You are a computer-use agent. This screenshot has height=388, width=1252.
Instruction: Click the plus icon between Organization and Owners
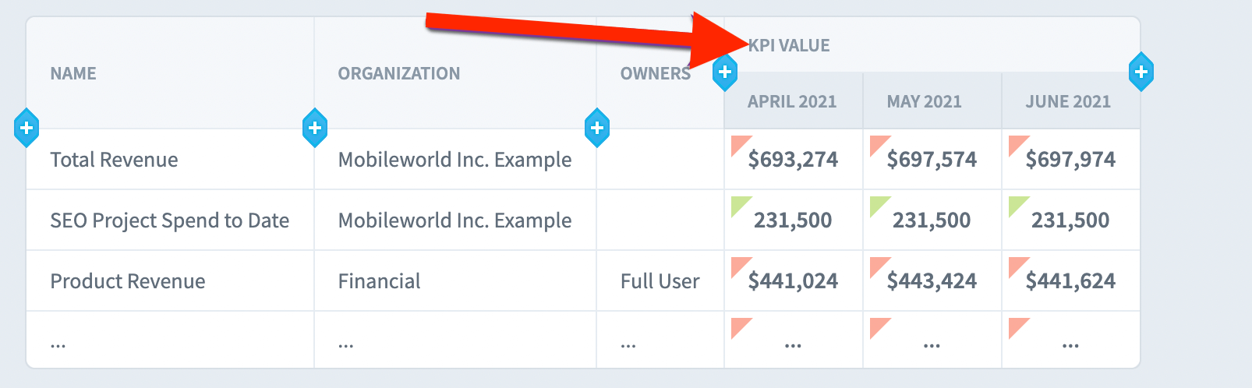[597, 127]
